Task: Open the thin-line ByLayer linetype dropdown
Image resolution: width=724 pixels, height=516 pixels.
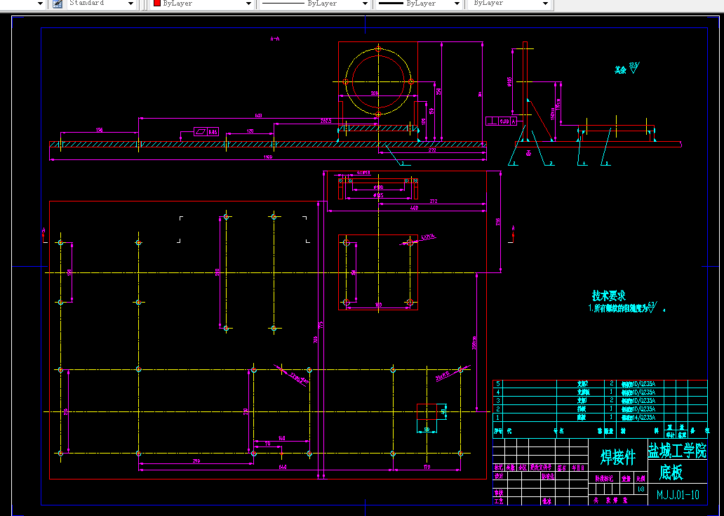Action: 366,4
